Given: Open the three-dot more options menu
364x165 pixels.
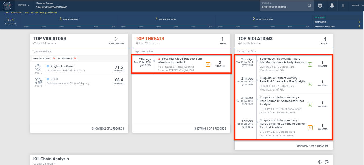Looking at the screenshot, I should pyautogui.click(x=343, y=6).
